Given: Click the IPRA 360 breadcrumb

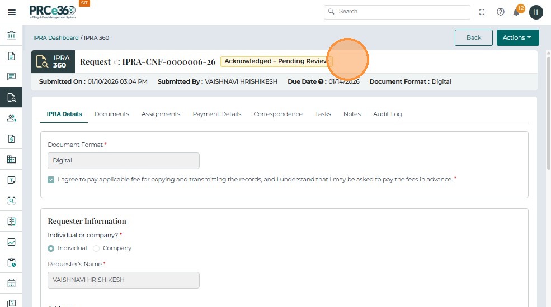Looking at the screenshot, I should 97,37.
